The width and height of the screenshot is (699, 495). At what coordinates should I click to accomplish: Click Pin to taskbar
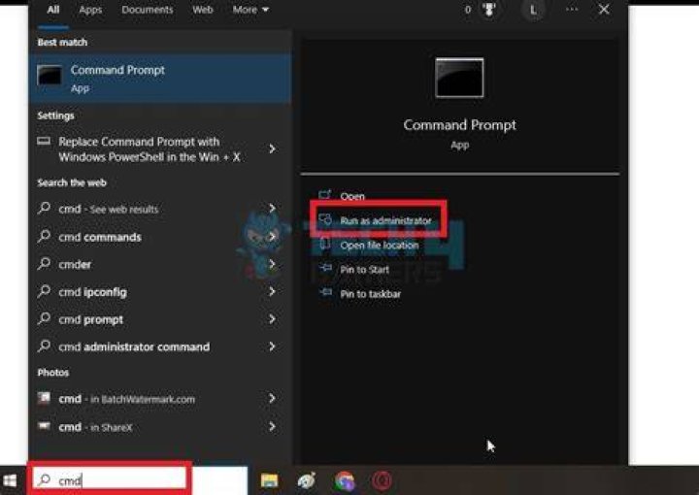point(370,294)
